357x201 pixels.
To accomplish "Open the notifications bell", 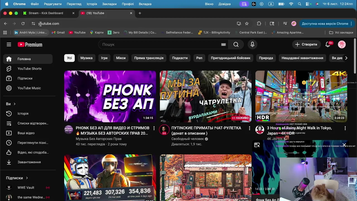I will pos(328,44).
